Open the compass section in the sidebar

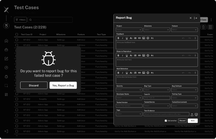pyautogui.click(x=6, y=68)
